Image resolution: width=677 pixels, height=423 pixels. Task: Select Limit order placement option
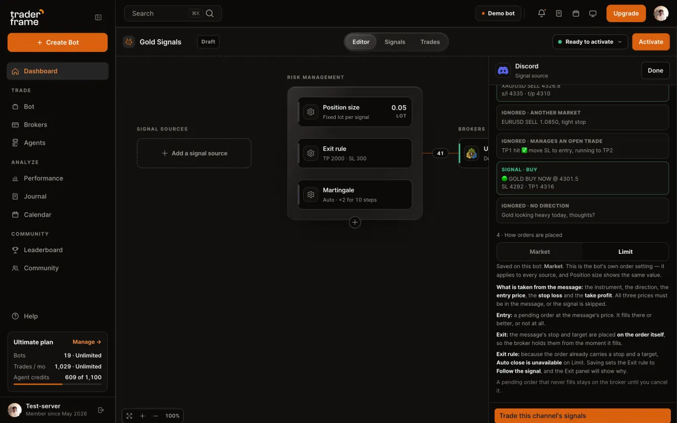pyautogui.click(x=626, y=252)
